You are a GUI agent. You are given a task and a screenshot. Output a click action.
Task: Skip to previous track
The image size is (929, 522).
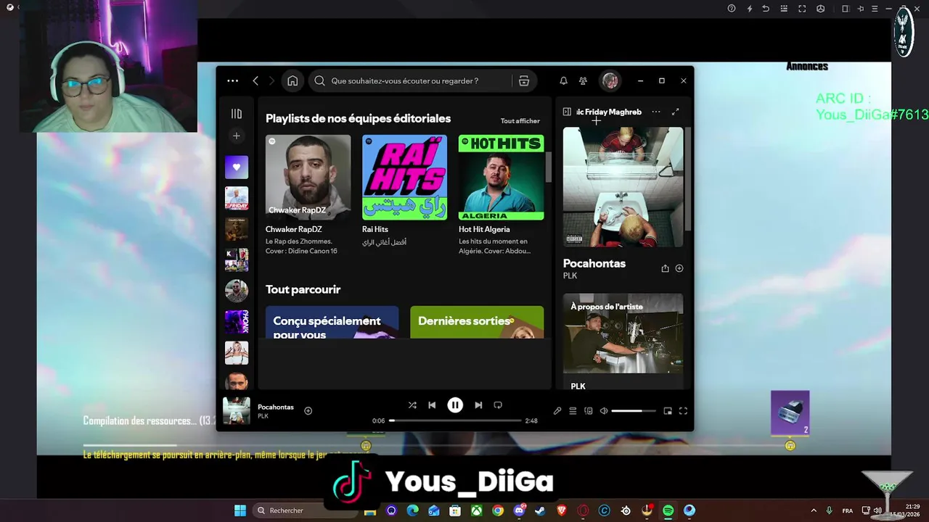pos(432,405)
